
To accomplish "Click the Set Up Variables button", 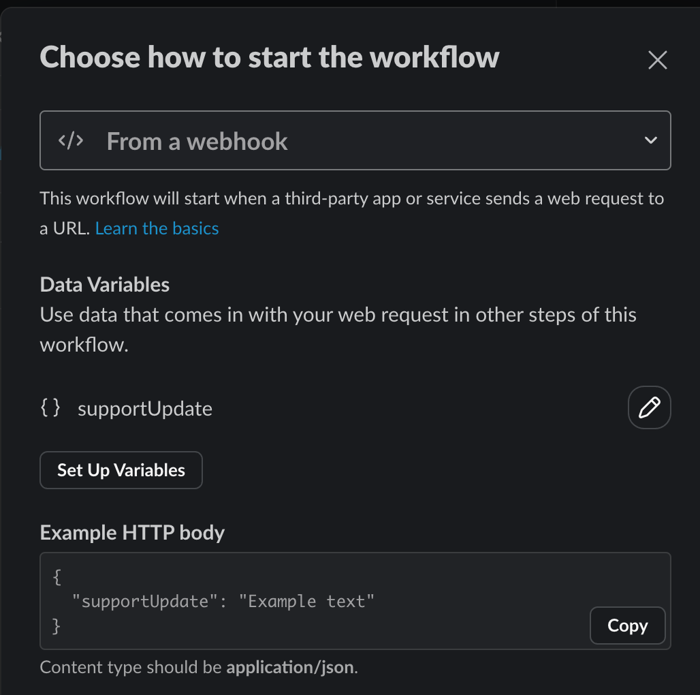I will point(121,470).
